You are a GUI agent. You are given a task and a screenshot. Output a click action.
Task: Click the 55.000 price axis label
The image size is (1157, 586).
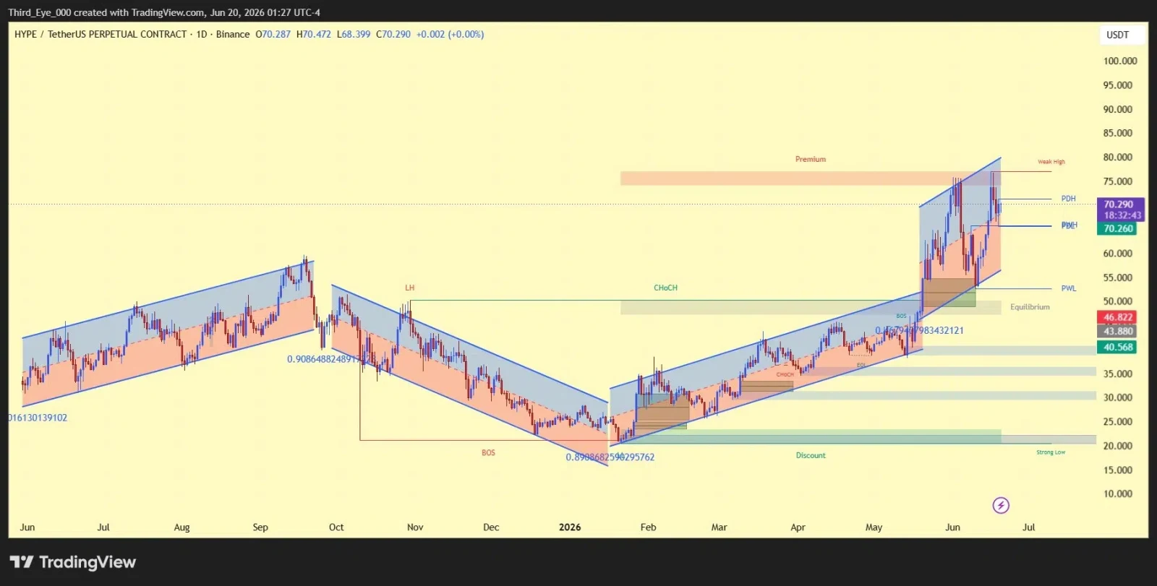coord(1117,277)
